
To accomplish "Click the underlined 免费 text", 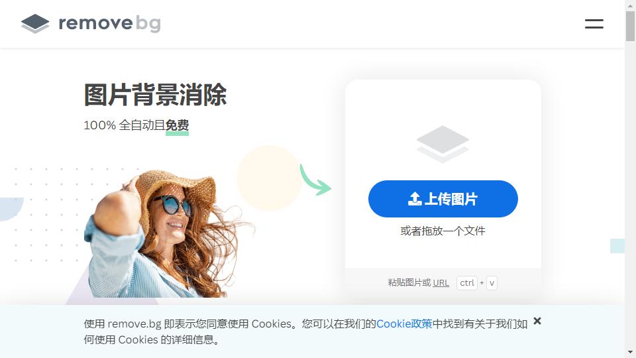I will (x=178, y=125).
